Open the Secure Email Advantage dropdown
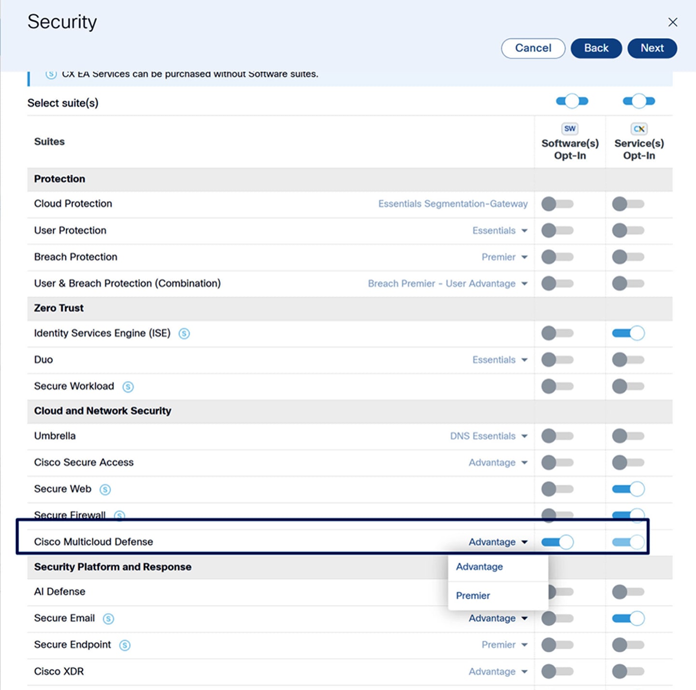Screen dimensions: 696x690 click(498, 618)
